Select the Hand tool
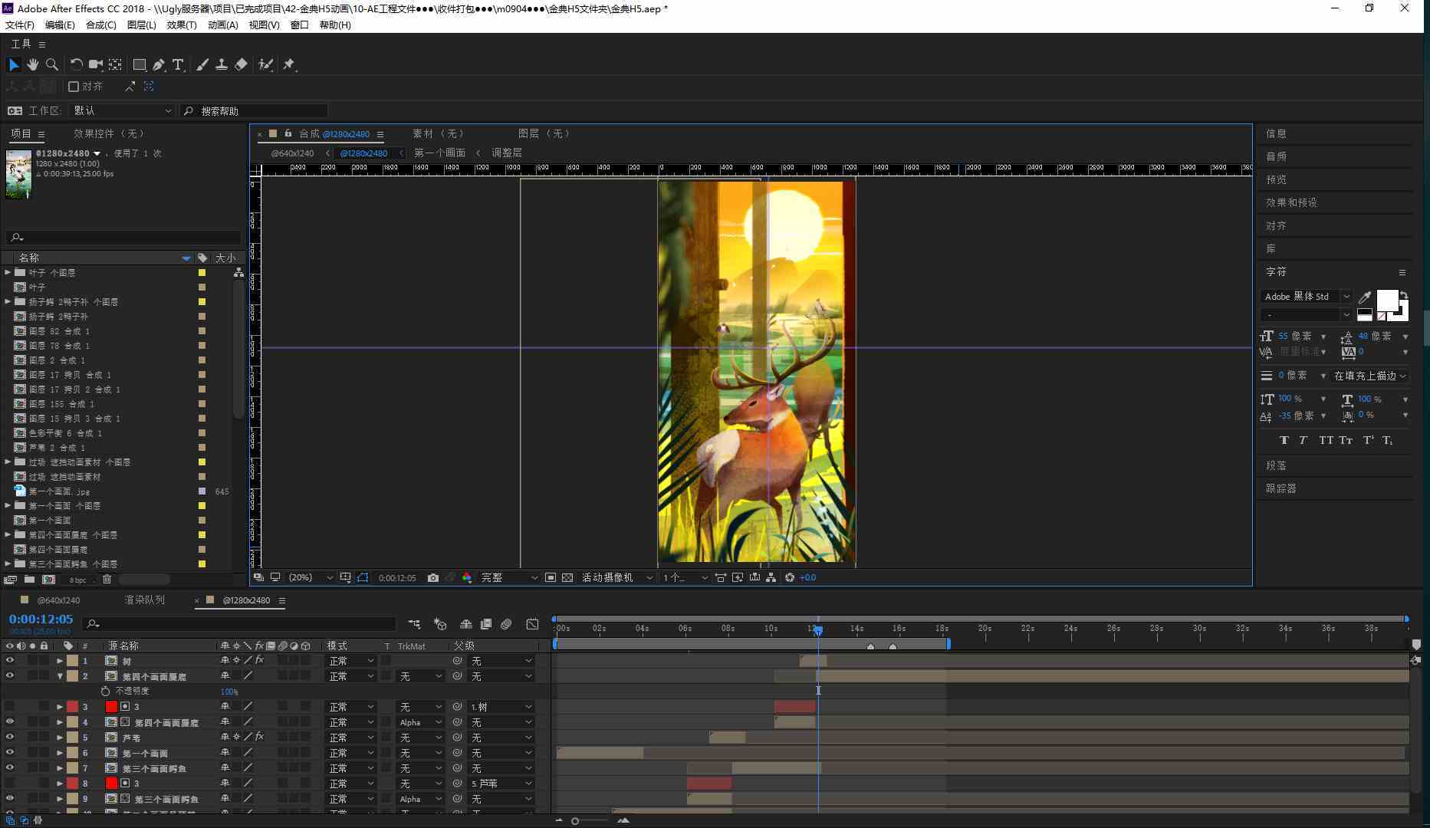Image resolution: width=1430 pixels, height=828 pixels. pyautogui.click(x=33, y=65)
